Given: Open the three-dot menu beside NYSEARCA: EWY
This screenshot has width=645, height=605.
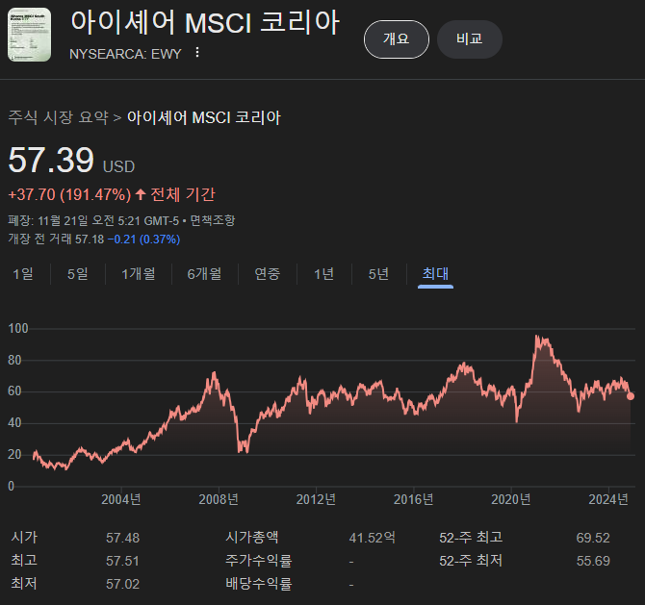Looking at the screenshot, I should [x=197, y=52].
